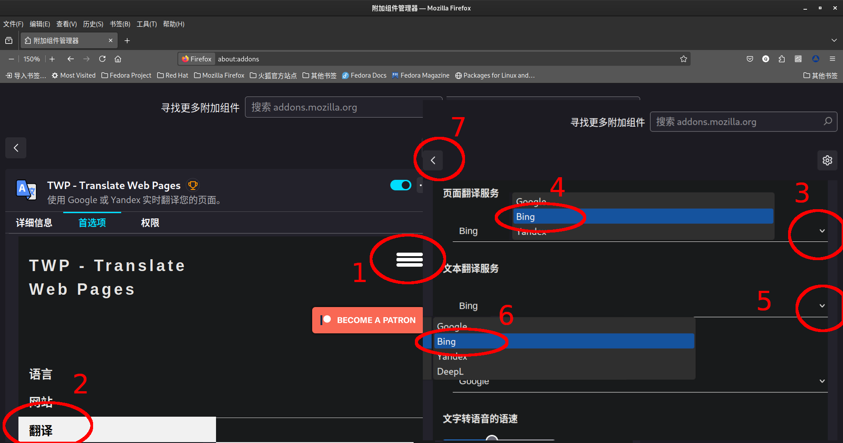Select Bing in the 页面翻译服务 option list
The image size is (843, 443).
click(643, 217)
